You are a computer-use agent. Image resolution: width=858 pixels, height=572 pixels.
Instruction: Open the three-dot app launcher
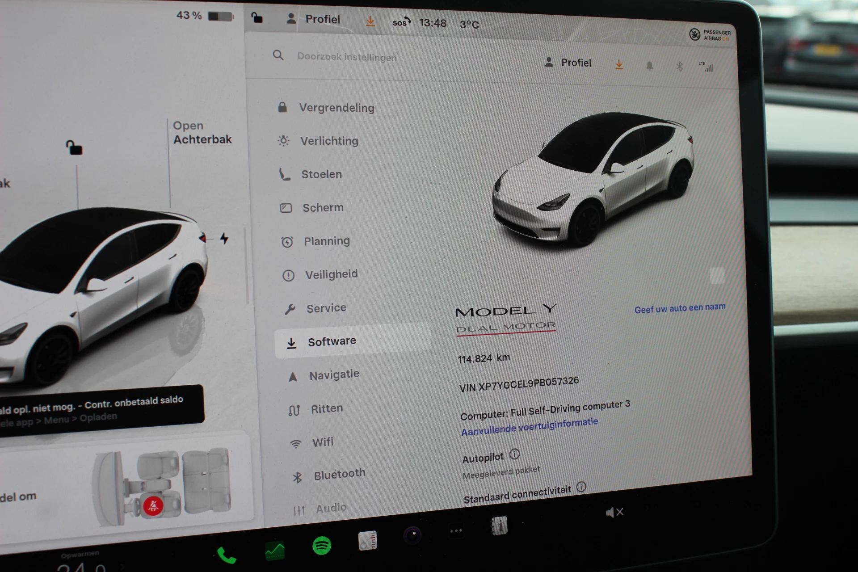tap(456, 531)
